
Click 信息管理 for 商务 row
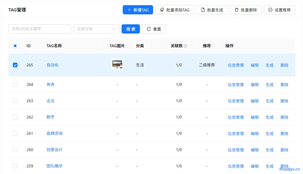pyautogui.click(x=236, y=85)
